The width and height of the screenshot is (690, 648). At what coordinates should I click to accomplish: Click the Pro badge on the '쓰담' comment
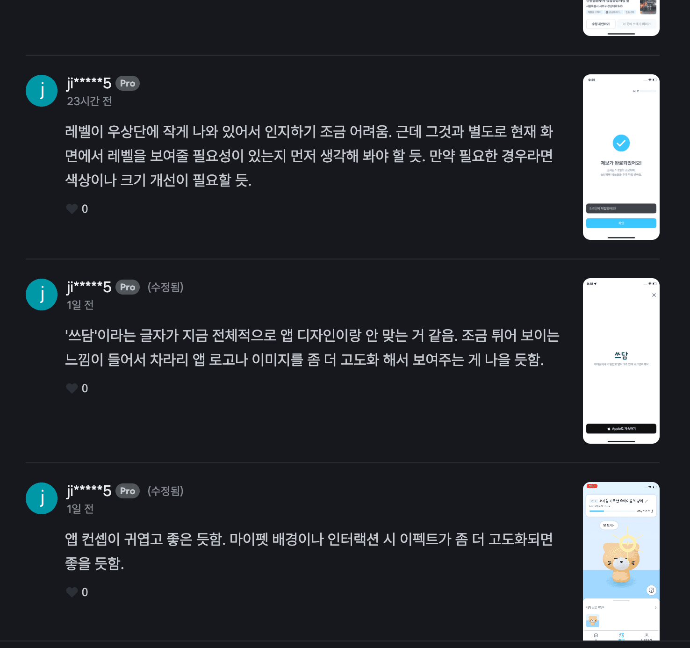[128, 287]
